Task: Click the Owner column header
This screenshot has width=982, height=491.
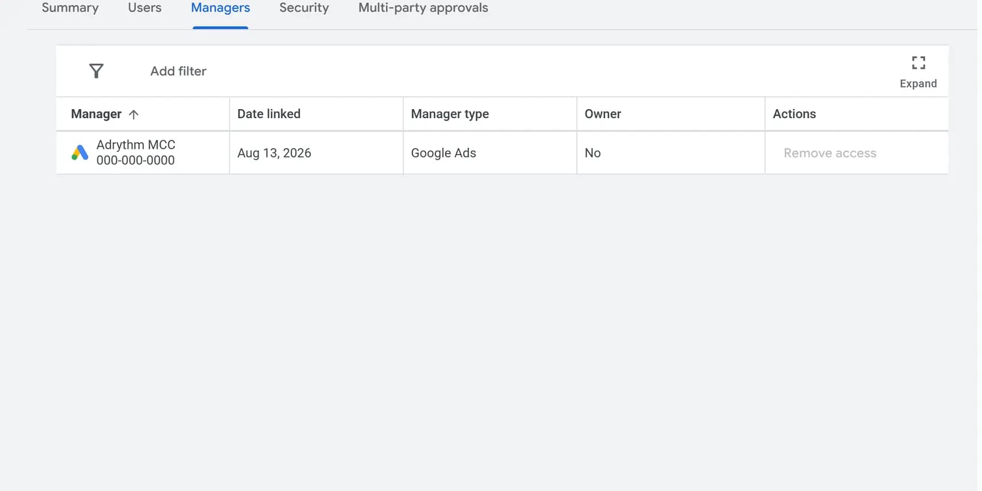Action: point(603,114)
